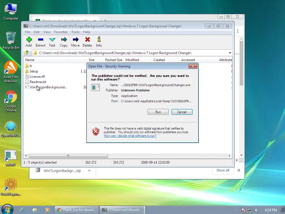The image size is (285, 214).
Task: Click the Test toolbar icon
Action: pos(52,42)
